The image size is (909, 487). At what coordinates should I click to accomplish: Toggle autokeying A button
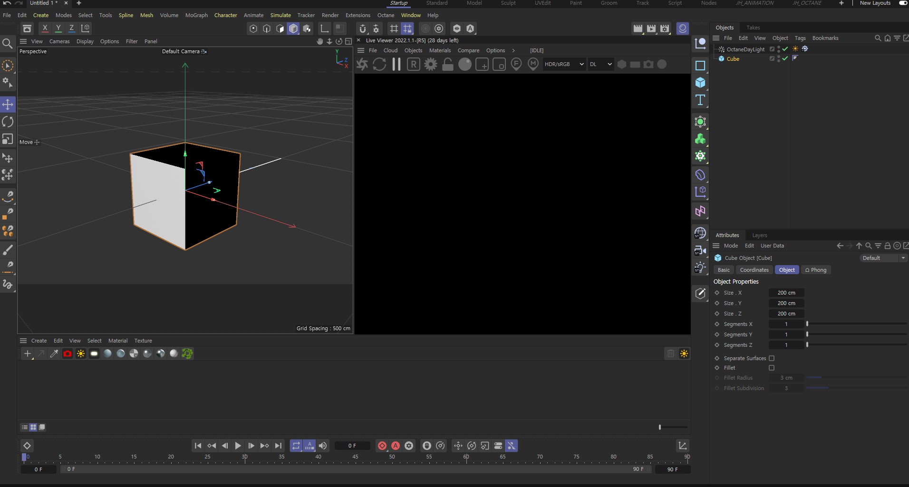pyautogui.click(x=396, y=446)
